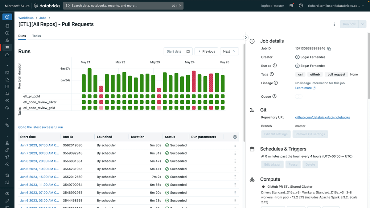
Task: Enable the Queue toggle in Job details
Action: click(298, 96)
